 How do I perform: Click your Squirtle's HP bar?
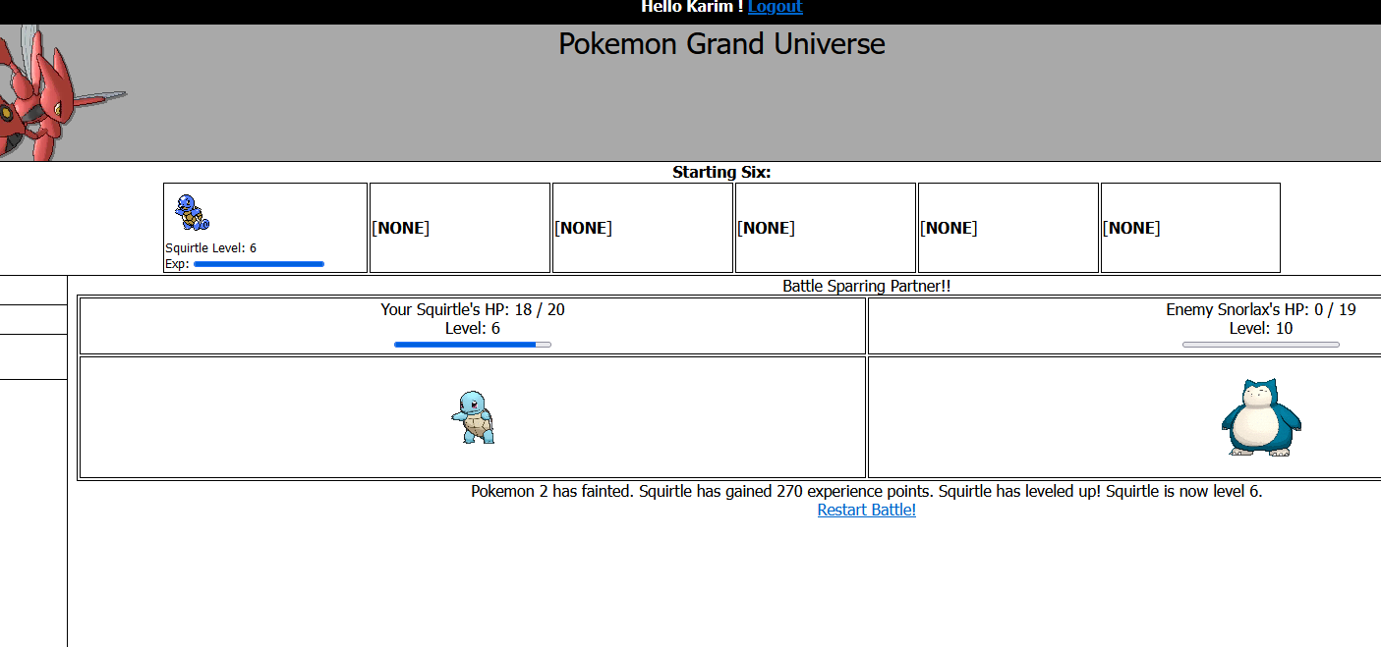473,345
